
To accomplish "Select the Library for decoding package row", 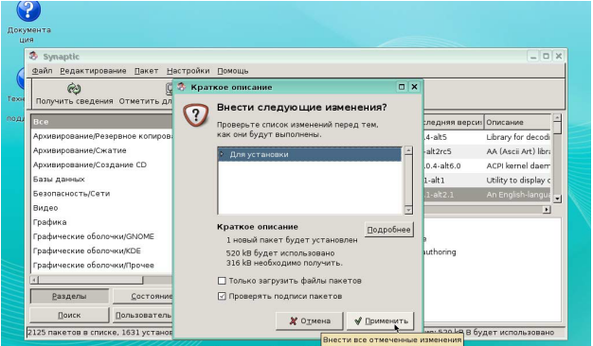I will coord(486,137).
